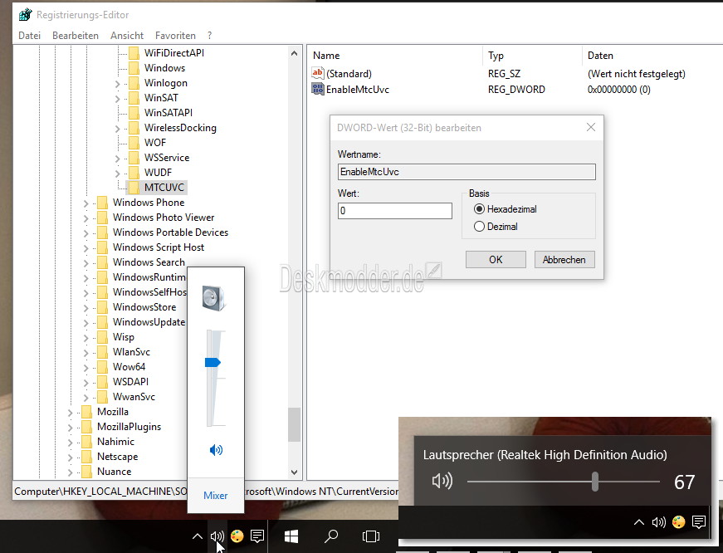Click the volume tray icon beside the Start button
Viewport: 723px width, 553px height.
coord(217,536)
